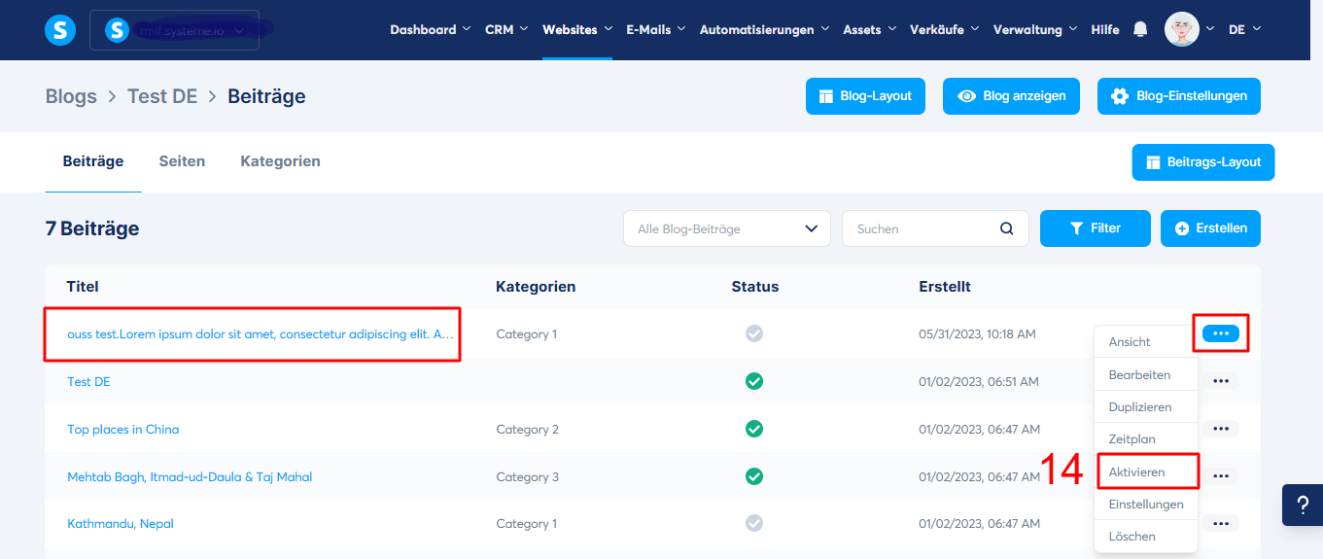1323x559 pixels.
Task: Open the Test DE post title
Action: tap(88, 381)
